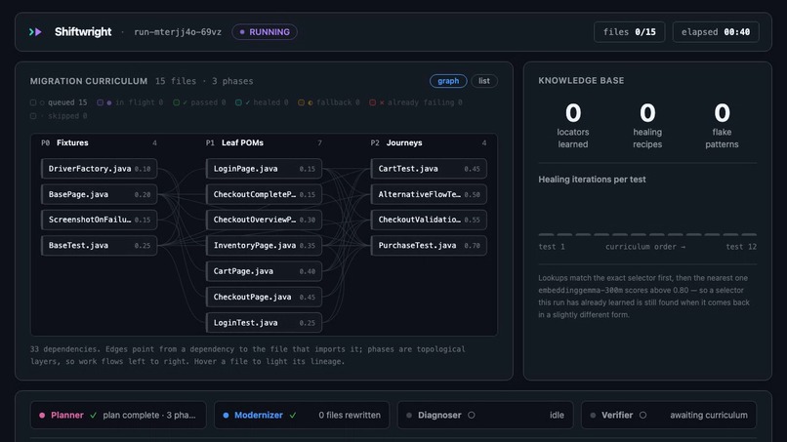
Task: Toggle the skipped filter checkbox
Action: tap(33, 116)
